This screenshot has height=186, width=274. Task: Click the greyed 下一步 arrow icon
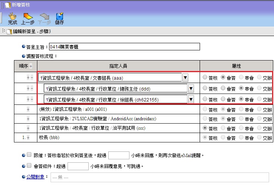pyautogui.click(x=45, y=16)
